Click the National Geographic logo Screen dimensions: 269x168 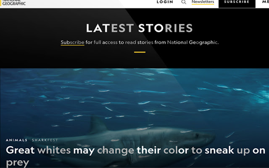pos(13,3)
